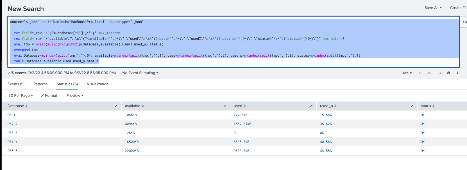Click the DB4 4 database link
467x170 pixels.
click(x=12, y=142)
